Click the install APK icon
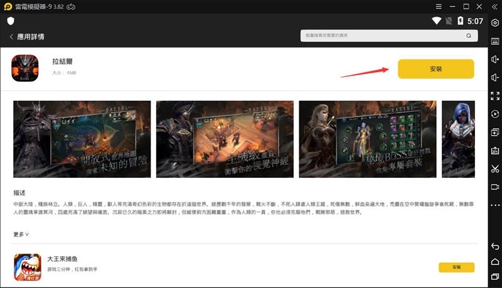This screenshot has width=502, height=288. pyautogui.click(x=495, y=150)
